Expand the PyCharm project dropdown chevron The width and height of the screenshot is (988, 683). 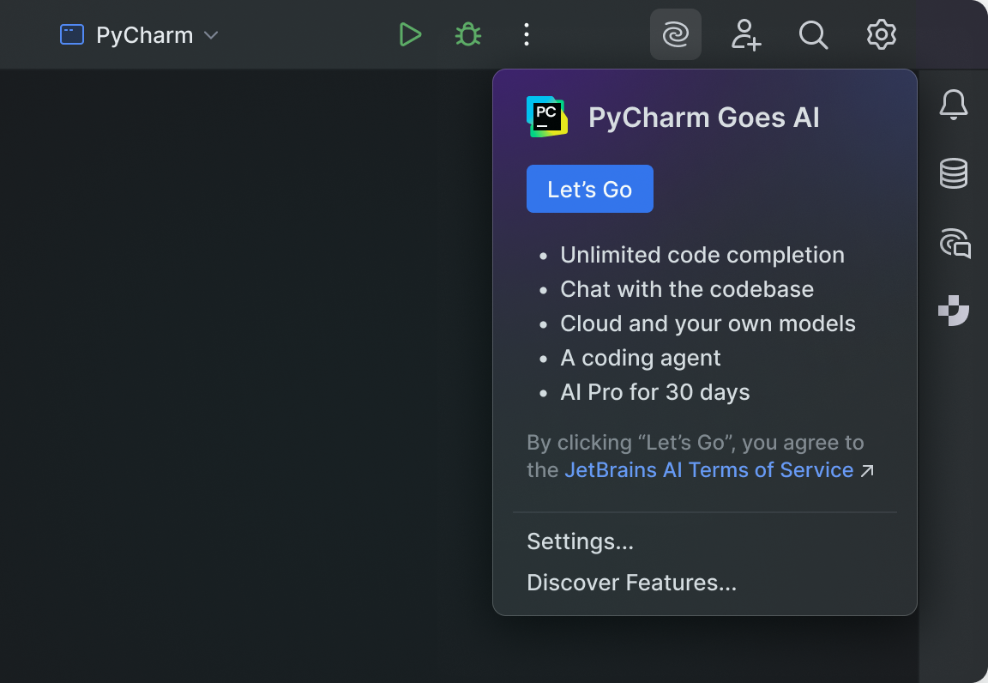(211, 35)
